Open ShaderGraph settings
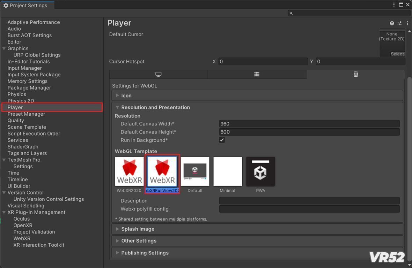 23,147
